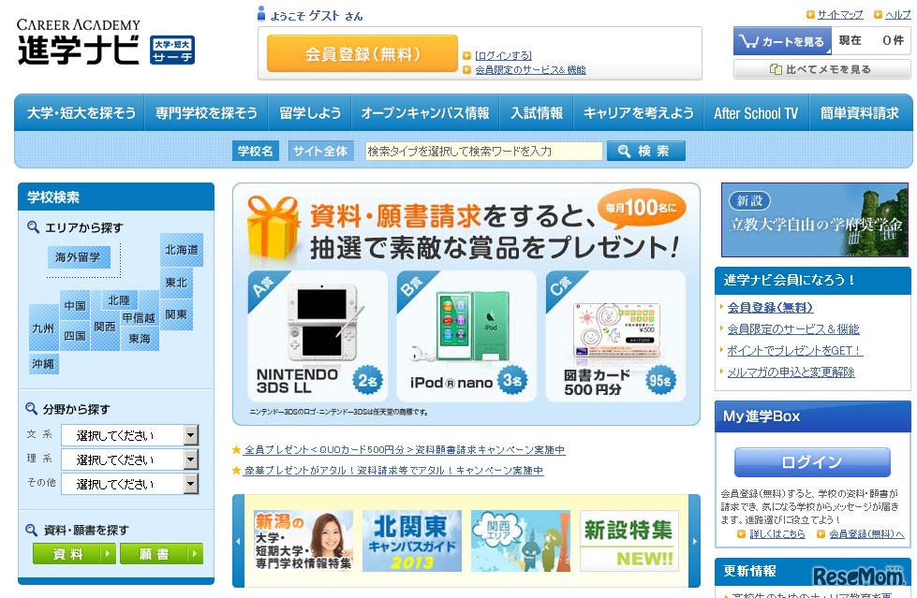This screenshot has width=917, height=598.
Task: Select 東北 region on the map
Action: coord(176,283)
